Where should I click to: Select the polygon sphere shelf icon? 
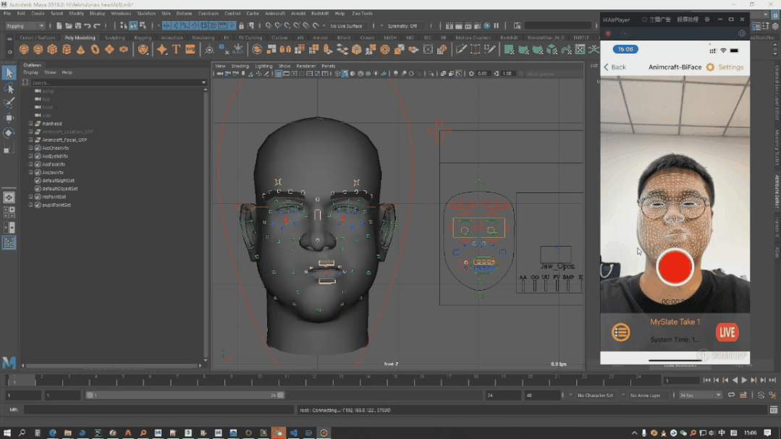[24, 49]
